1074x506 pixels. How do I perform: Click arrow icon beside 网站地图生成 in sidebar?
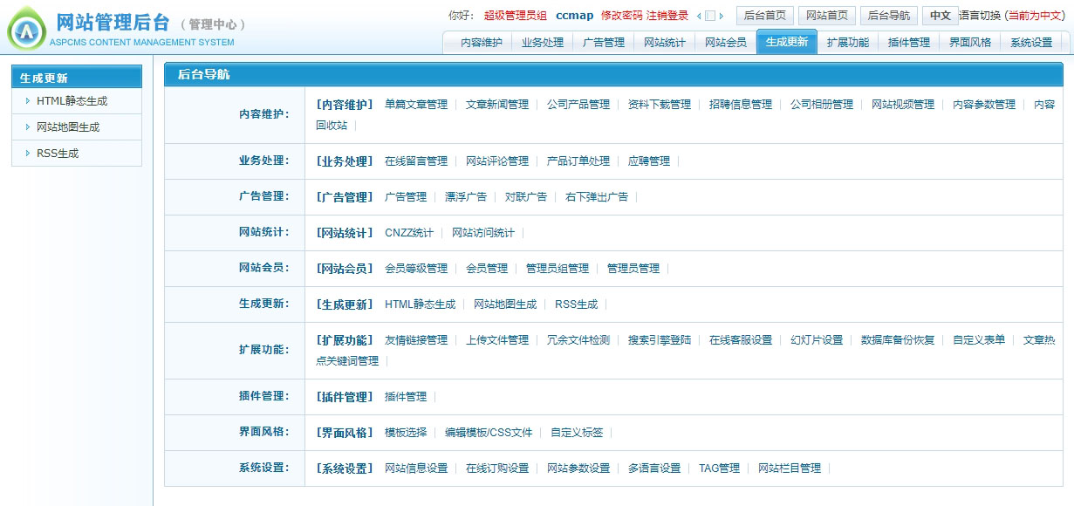pyautogui.click(x=27, y=127)
